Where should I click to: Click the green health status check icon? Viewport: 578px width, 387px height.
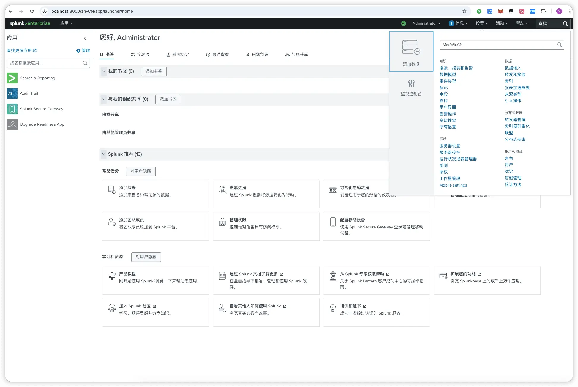(x=403, y=23)
